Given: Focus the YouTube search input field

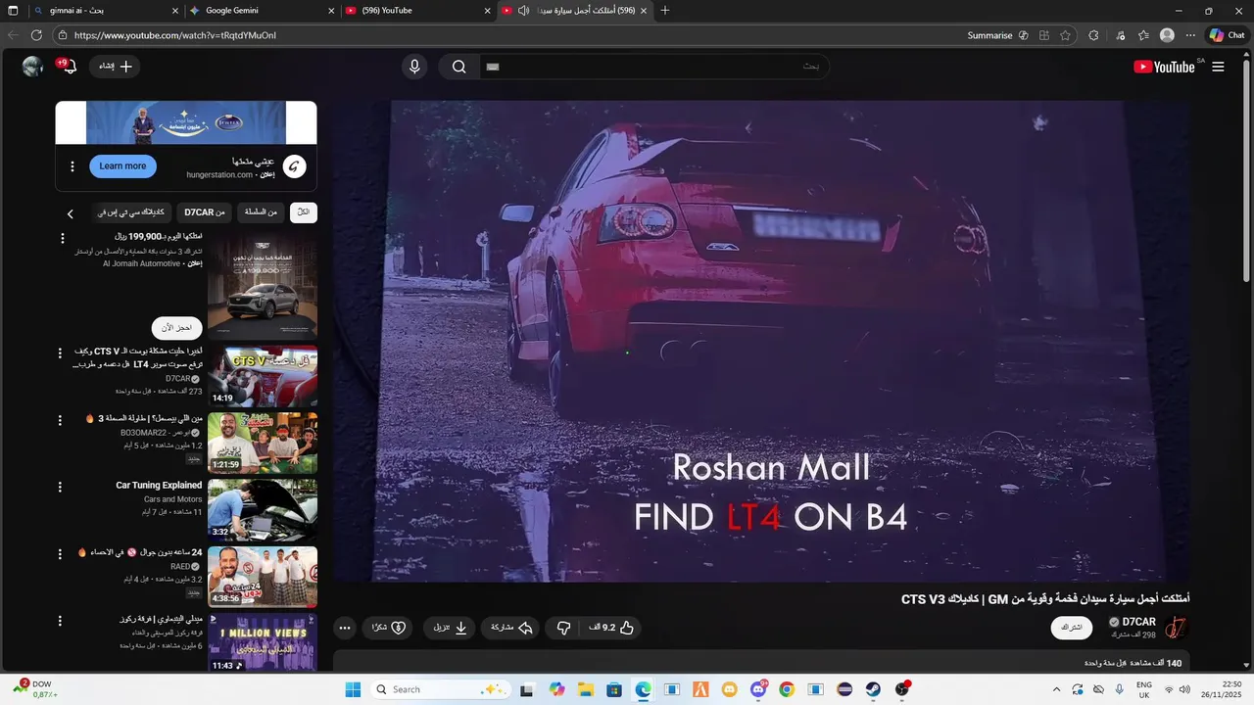Looking at the screenshot, I should click(653, 67).
